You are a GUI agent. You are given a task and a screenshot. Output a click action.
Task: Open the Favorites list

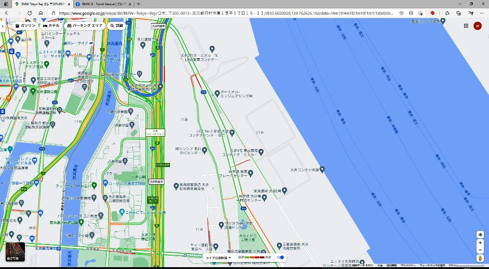point(447,13)
